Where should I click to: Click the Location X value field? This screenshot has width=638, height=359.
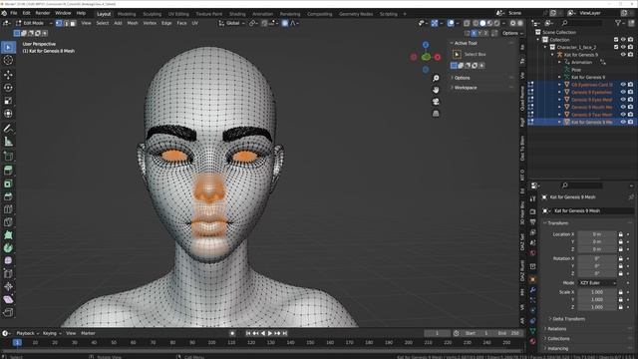[597, 234]
